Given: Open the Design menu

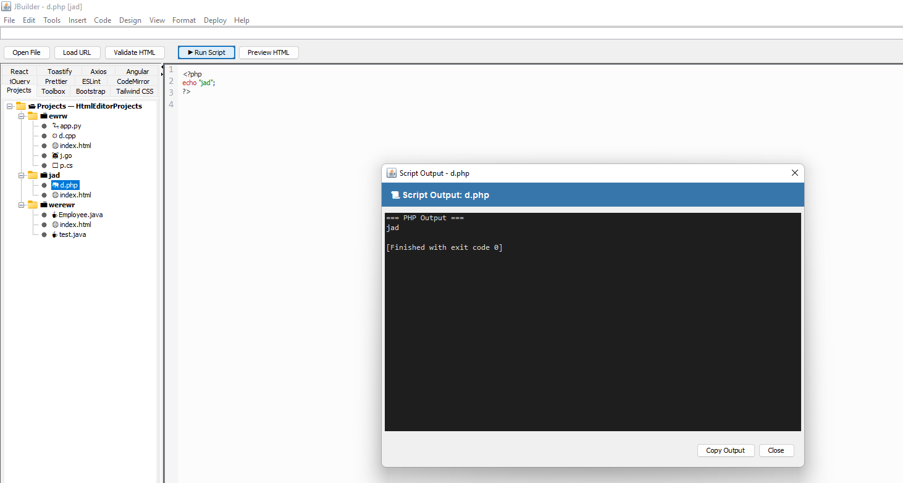Looking at the screenshot, I should (x=130, y=20).
